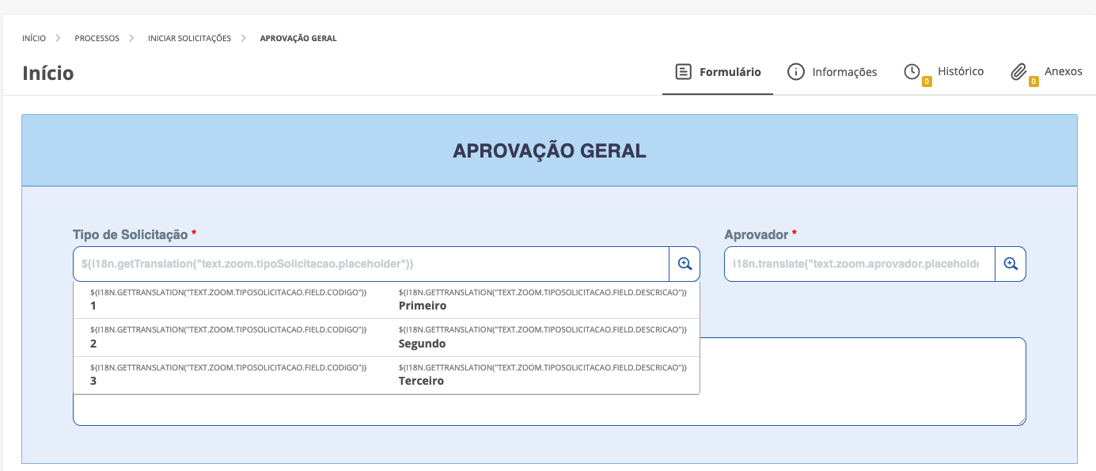
Task: Grab the textarea resize handle
Action: [1022, 421]
